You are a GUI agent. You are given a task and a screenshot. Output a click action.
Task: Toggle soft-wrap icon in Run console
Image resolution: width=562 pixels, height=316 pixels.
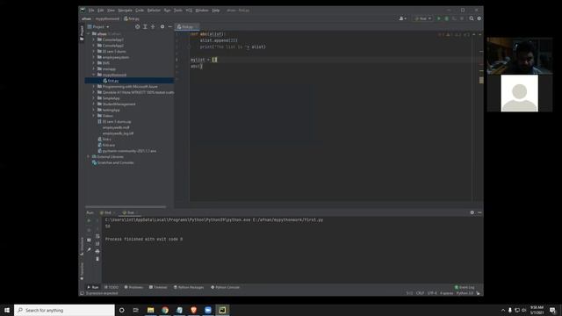[x=97, y=236]
